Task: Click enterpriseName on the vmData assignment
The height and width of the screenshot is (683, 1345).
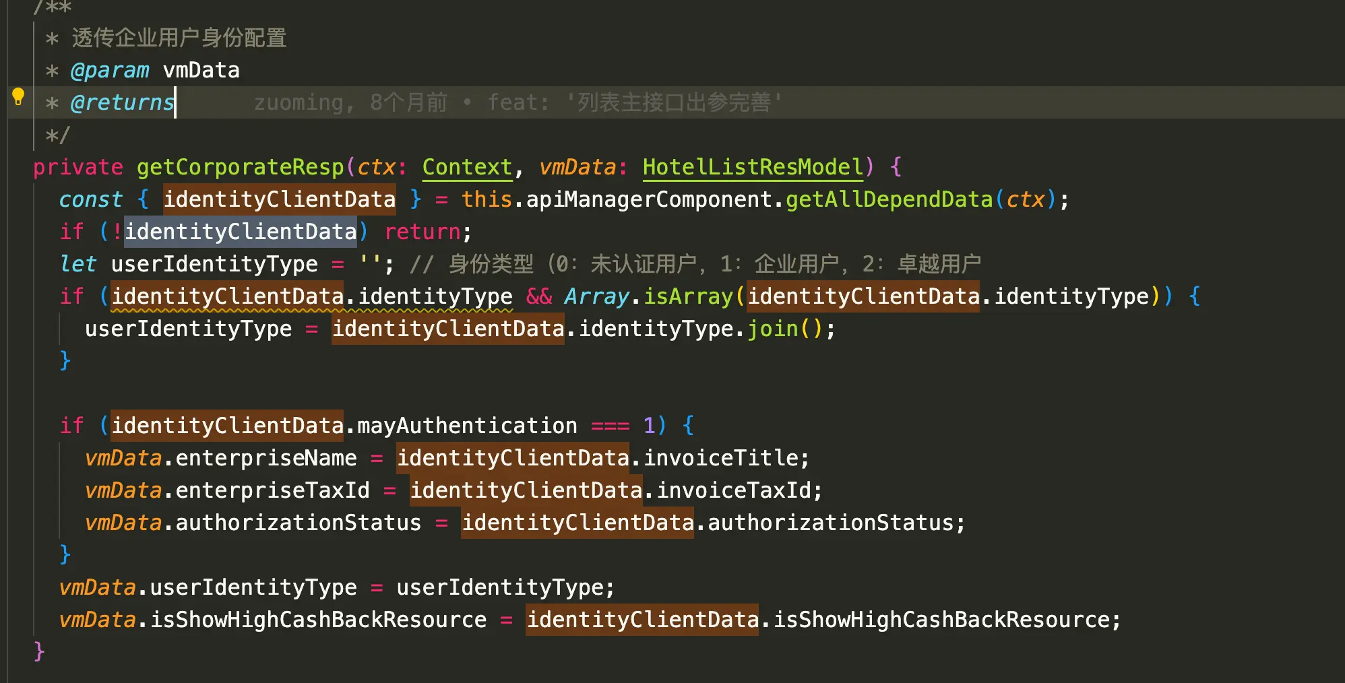Action: (x=265, y=458)
